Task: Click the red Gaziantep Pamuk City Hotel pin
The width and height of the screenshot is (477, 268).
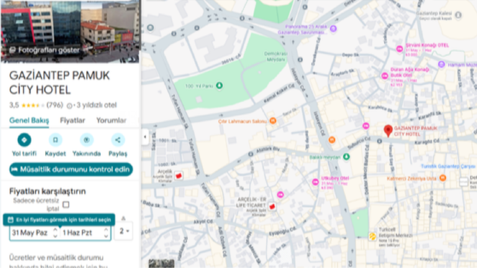Action: click(x=388, y=131)
